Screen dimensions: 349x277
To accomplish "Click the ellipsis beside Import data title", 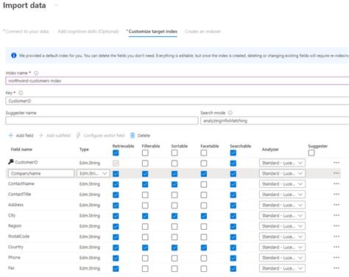I will click(x=56, y=5).
